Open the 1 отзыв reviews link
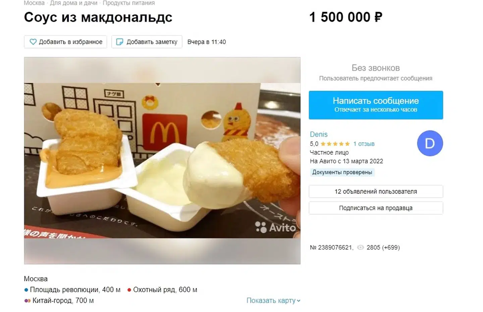This screenshot has height=312, width=483. tap(364, 144)
